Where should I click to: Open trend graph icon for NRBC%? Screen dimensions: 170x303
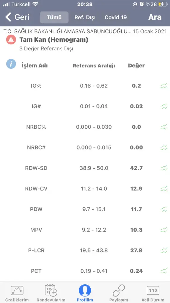click(x=164, y=127)
